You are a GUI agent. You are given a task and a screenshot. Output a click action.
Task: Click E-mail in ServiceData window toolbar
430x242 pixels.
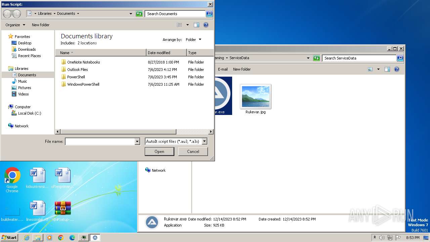coord(223,69)
